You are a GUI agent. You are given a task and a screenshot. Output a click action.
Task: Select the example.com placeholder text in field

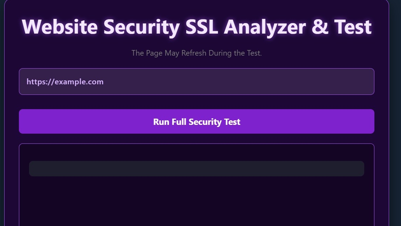pos(65,82)
